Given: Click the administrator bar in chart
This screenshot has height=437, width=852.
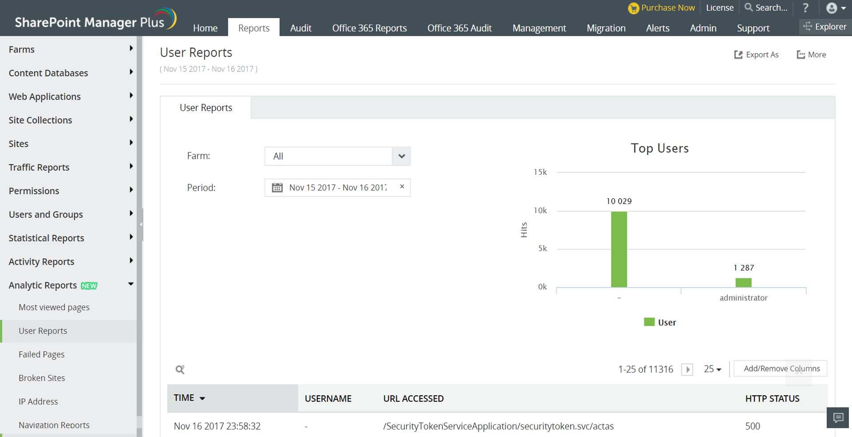Looking at the screenshot, I should click(744, 283).
